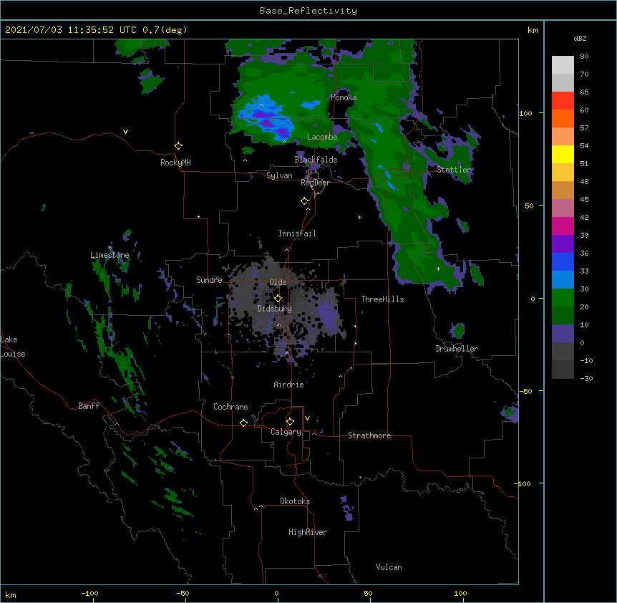Viewport: 617px width, 603px height.
Task: Pick the red 65-60 dBZ legend swatch
Action: point(563,101)
